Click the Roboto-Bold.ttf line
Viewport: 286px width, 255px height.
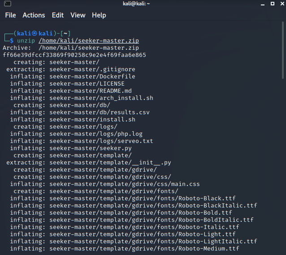121,213
